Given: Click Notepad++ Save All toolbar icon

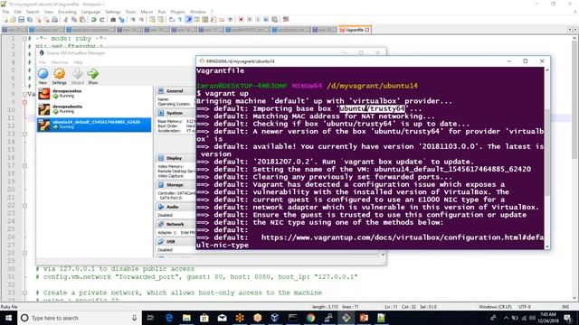Looking at the screenshot, I should point(30,20).
